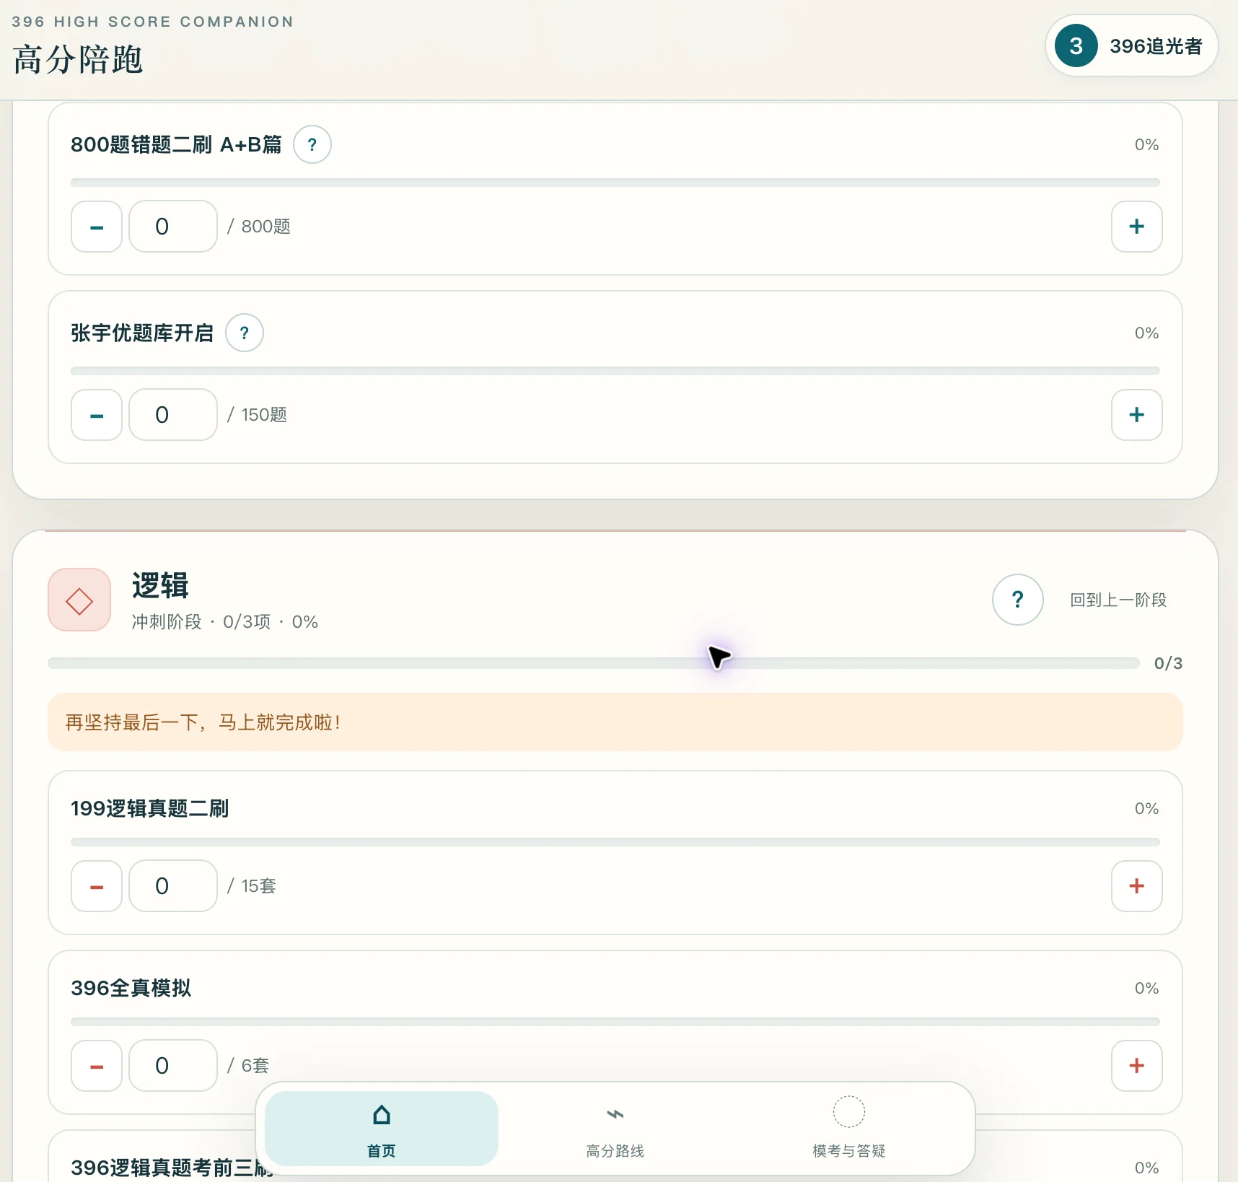Click the 199逻辑真题二刷 title
The image size is (1238, 1182).
pyautogui.click(x=150, y=808)
